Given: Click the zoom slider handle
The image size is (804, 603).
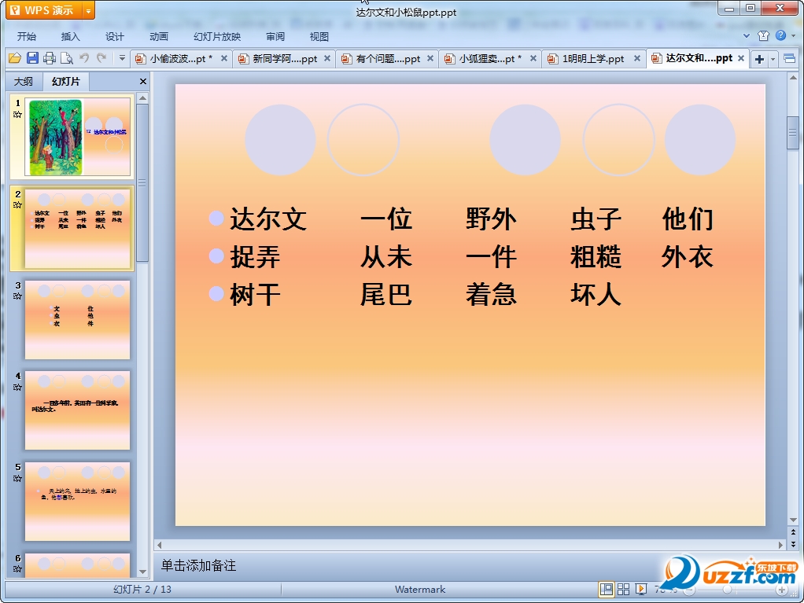Looking at the screenshot, I should pyautogui.click(x=727, y=590).
